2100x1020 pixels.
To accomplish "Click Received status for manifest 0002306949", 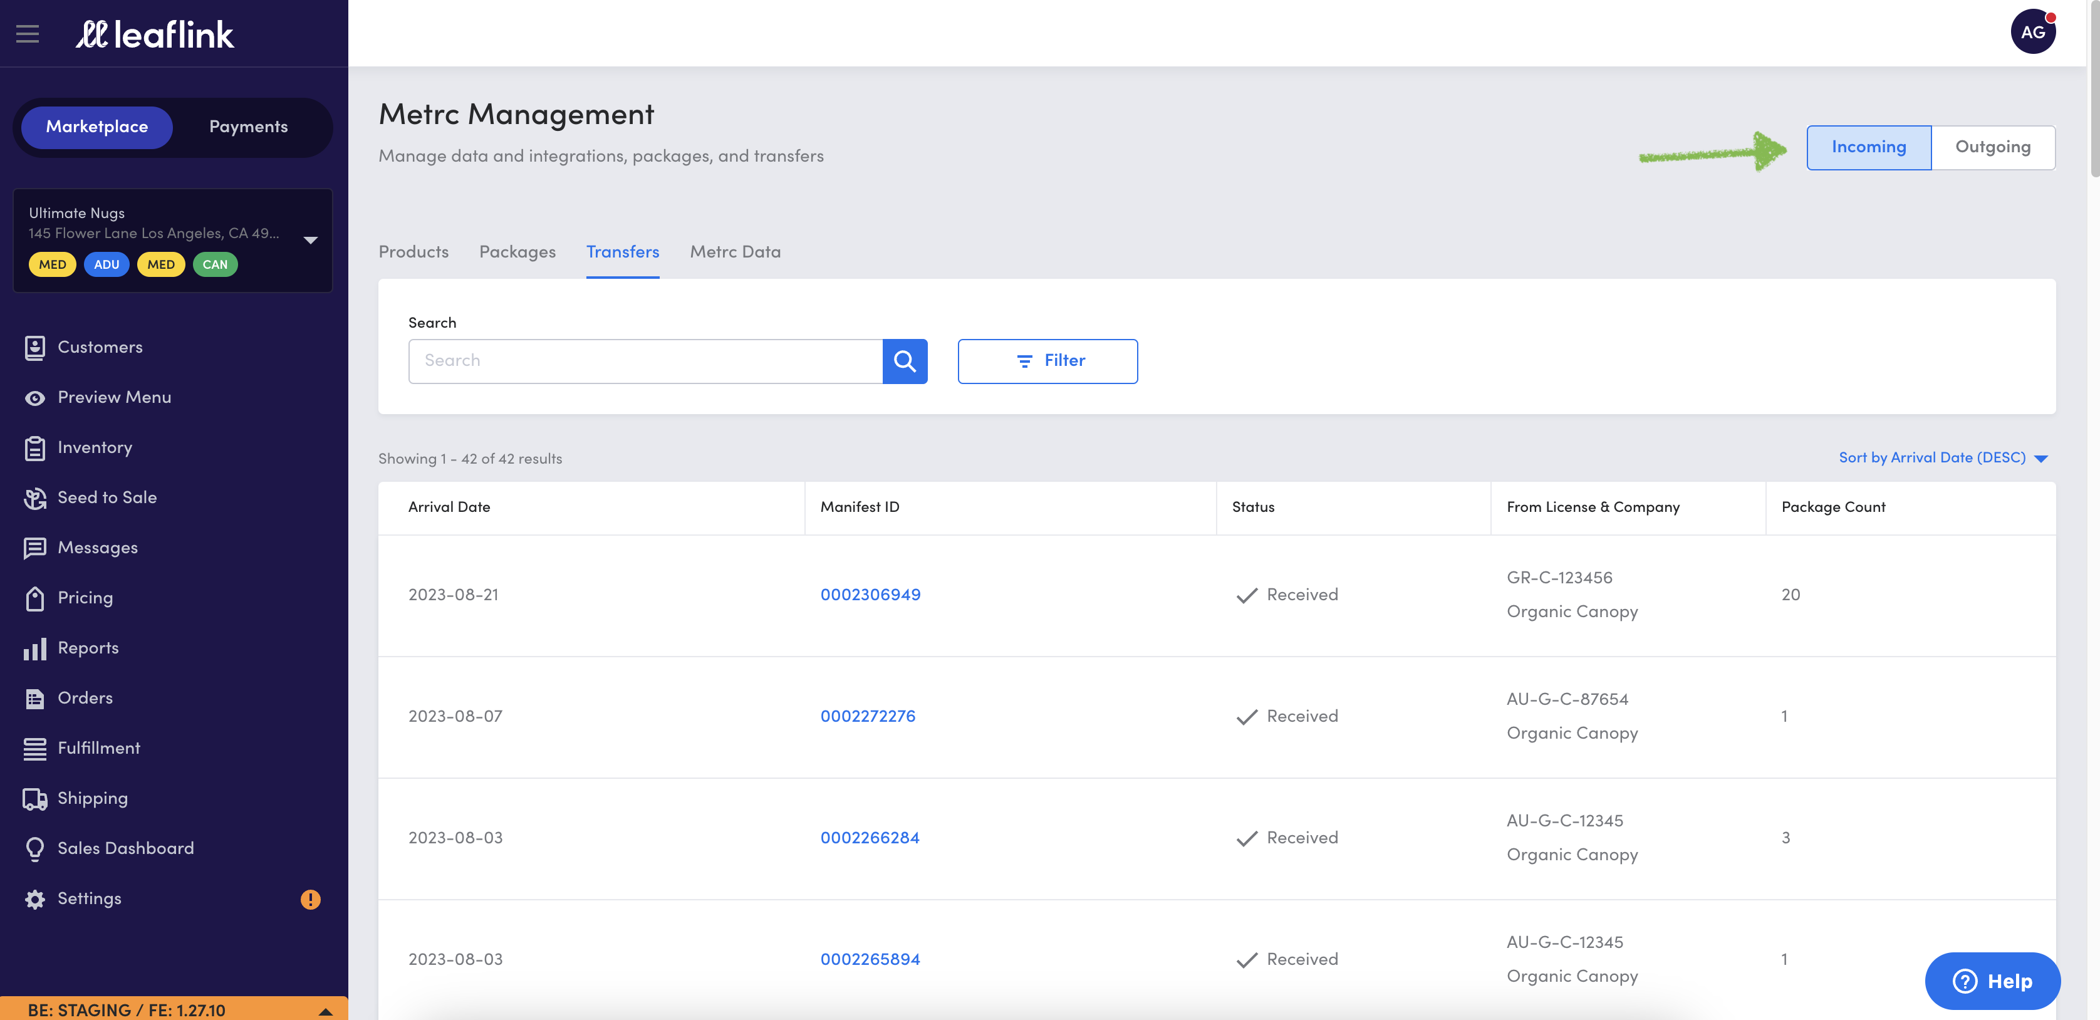I will pos(1286,595).
